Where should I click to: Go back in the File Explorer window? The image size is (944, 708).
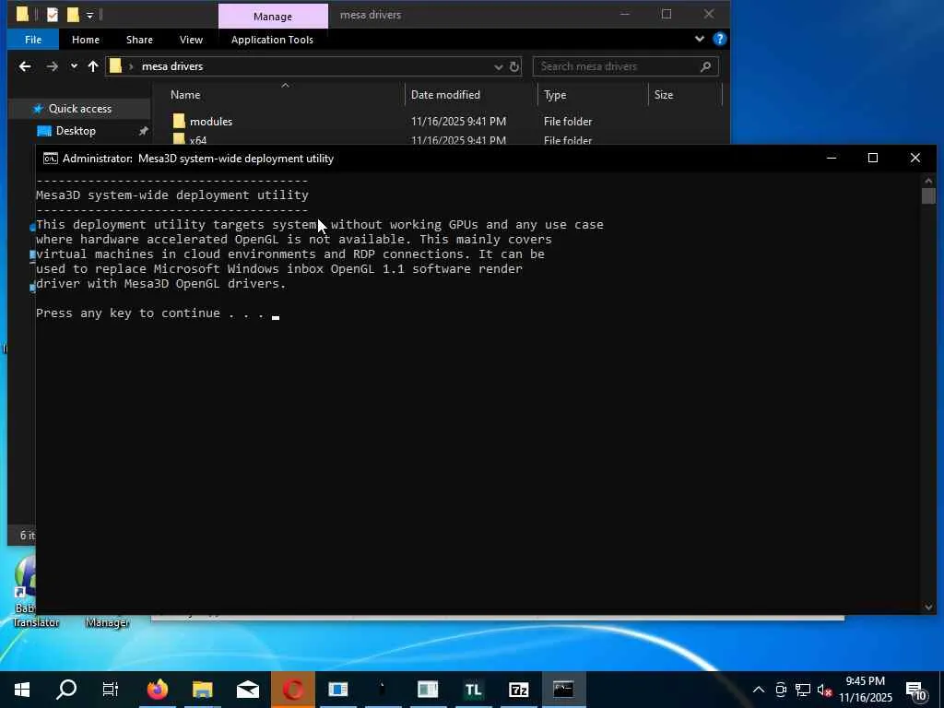point(25,66)
